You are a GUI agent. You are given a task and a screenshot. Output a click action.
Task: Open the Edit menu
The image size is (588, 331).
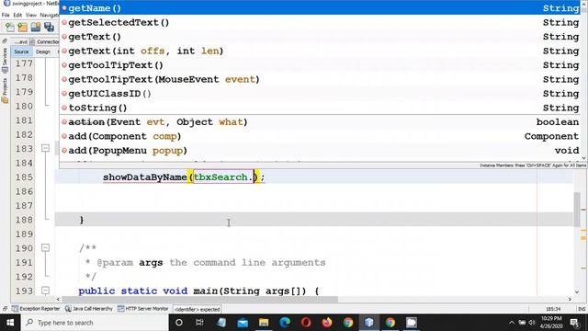click(x=17, y=15)
